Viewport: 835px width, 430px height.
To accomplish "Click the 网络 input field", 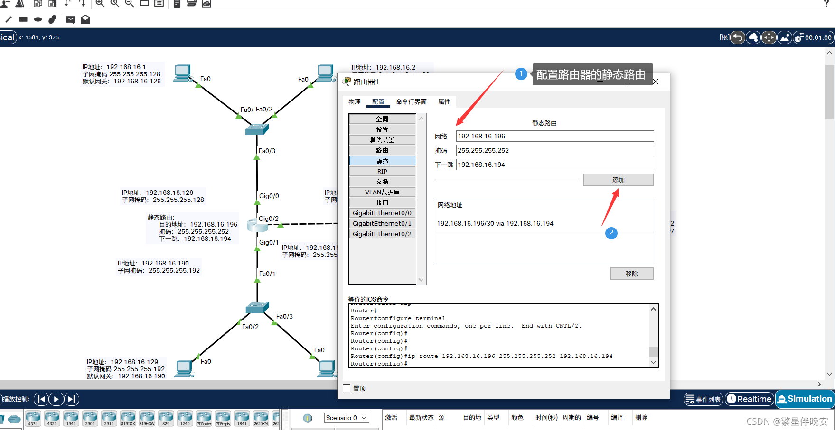I will point(555,136).
